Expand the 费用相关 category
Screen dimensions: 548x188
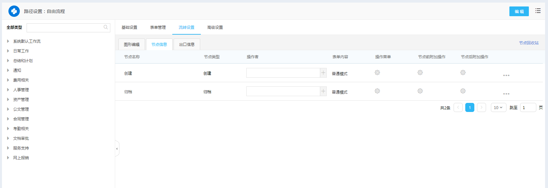pos(8,80)
